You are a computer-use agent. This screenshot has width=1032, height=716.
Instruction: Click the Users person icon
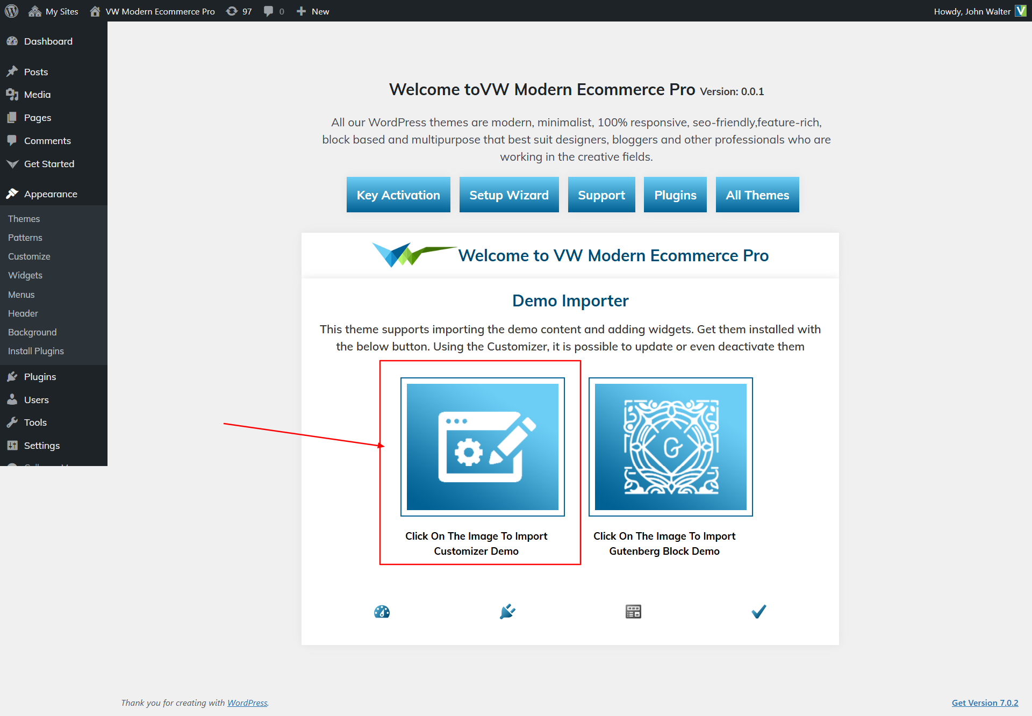tap(12, 399)
